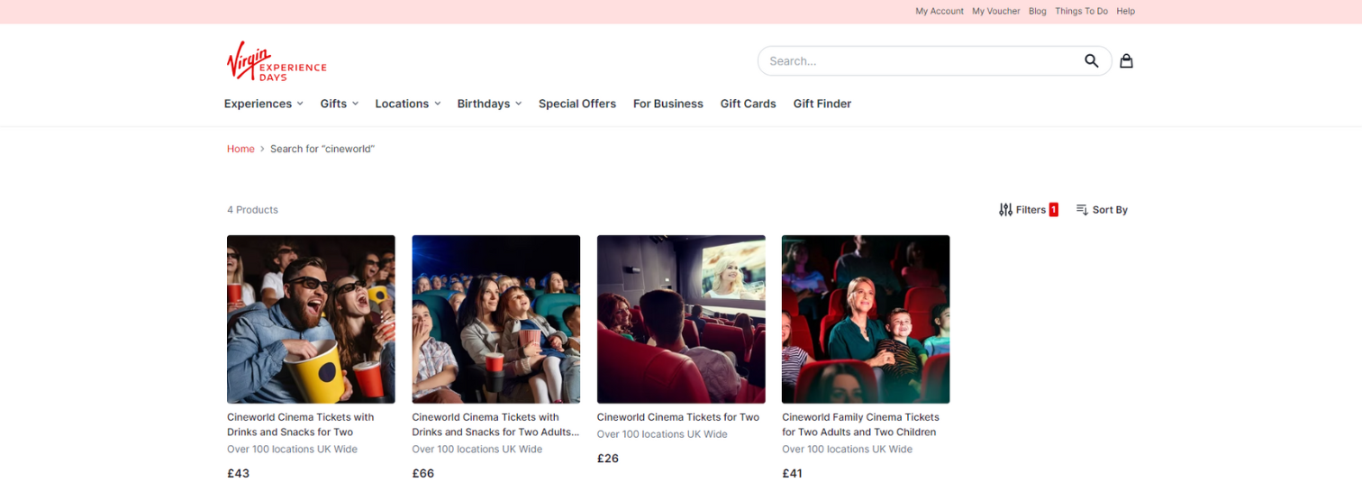Open the Sort By options

[1102, 210]
